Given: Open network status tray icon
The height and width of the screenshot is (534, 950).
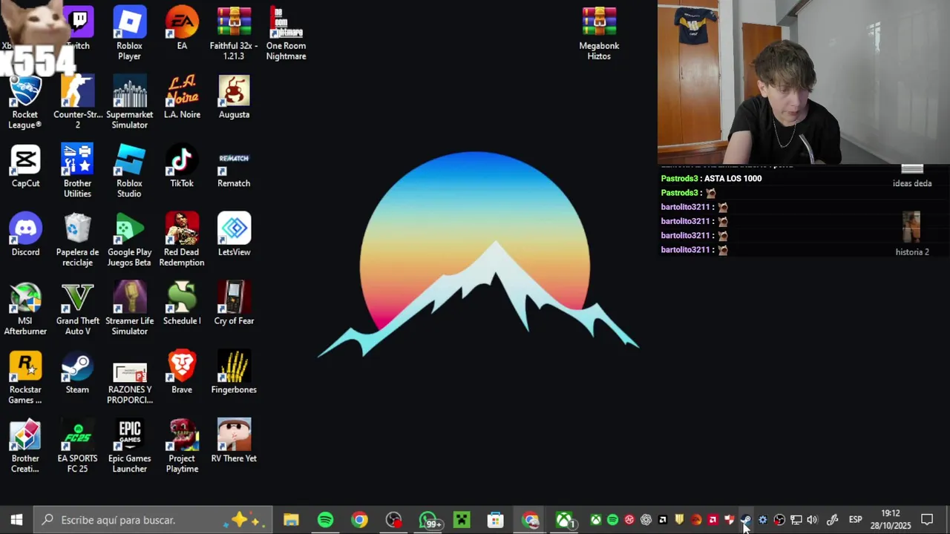Looking at the screenshot, I should 796,520.
